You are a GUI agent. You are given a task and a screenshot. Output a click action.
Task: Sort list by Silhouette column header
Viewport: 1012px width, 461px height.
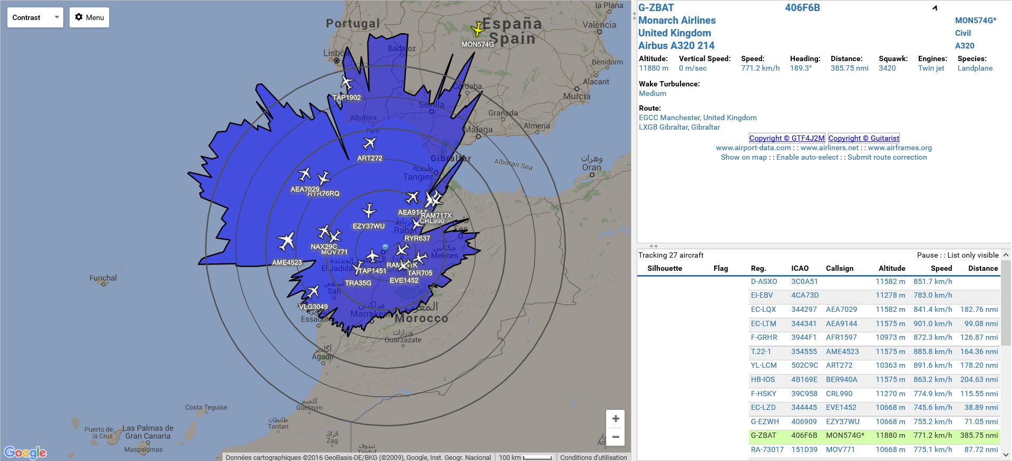[x=665, y=268]
